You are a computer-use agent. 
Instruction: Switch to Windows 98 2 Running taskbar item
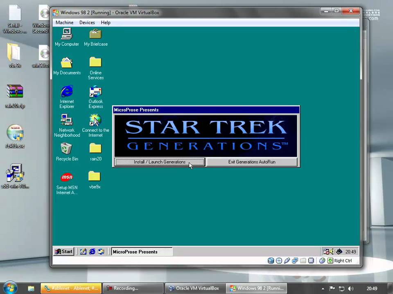click(257, 288)
